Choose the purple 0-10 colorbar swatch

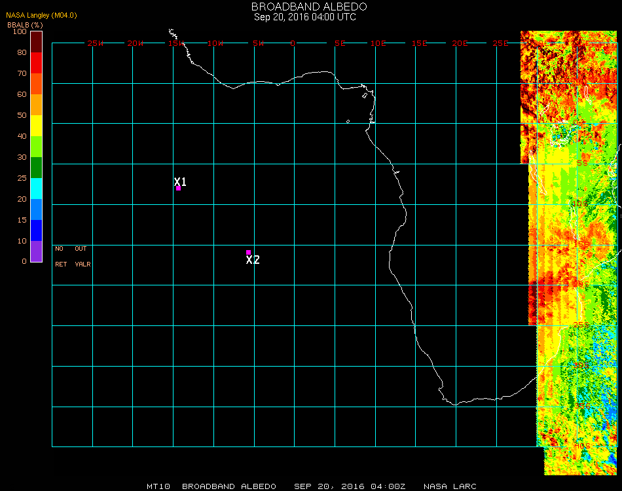(36, 251)
